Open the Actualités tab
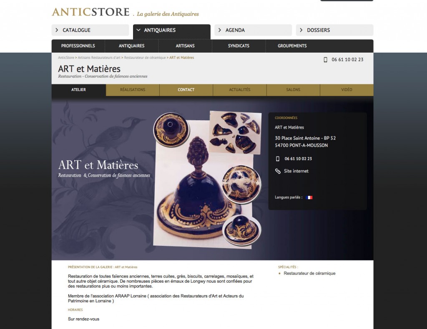This screenshot has width=427, height=329. 240,90
